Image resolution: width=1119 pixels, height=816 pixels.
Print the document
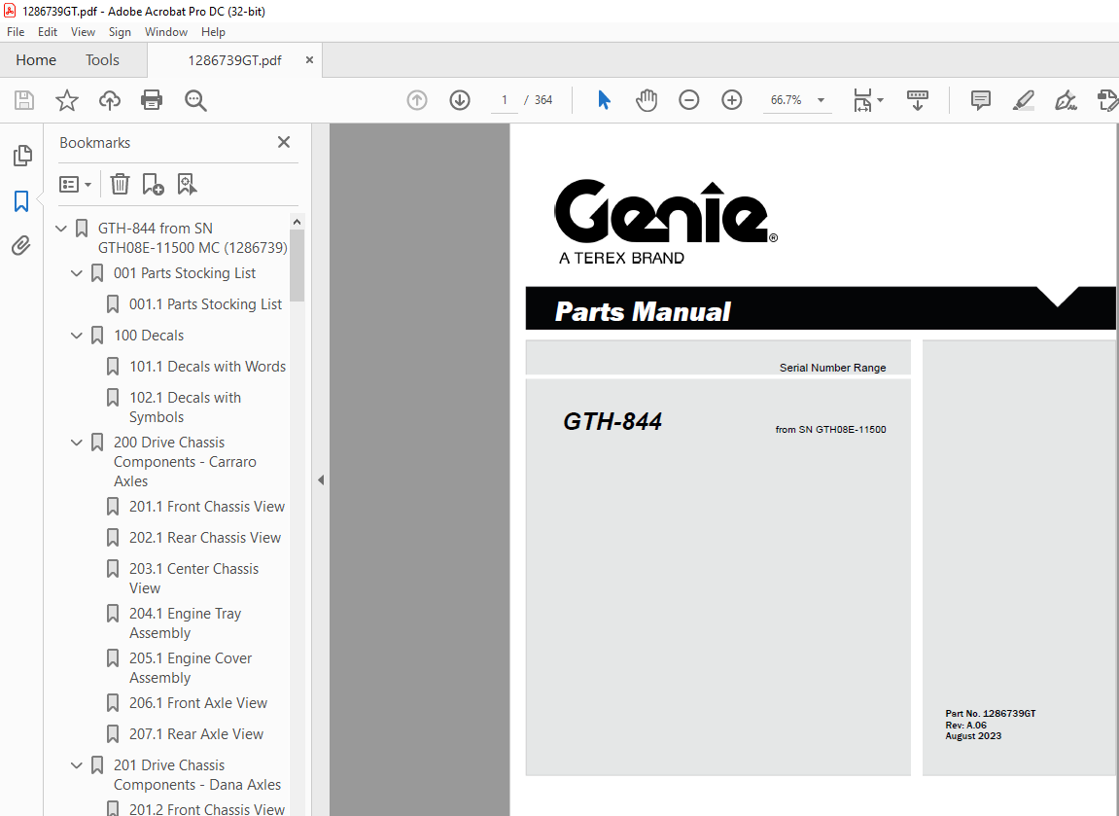pos(152,100)
